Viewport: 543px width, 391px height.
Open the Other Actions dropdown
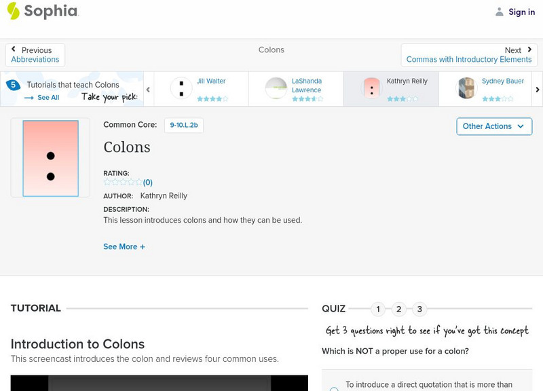pos(493,126)
